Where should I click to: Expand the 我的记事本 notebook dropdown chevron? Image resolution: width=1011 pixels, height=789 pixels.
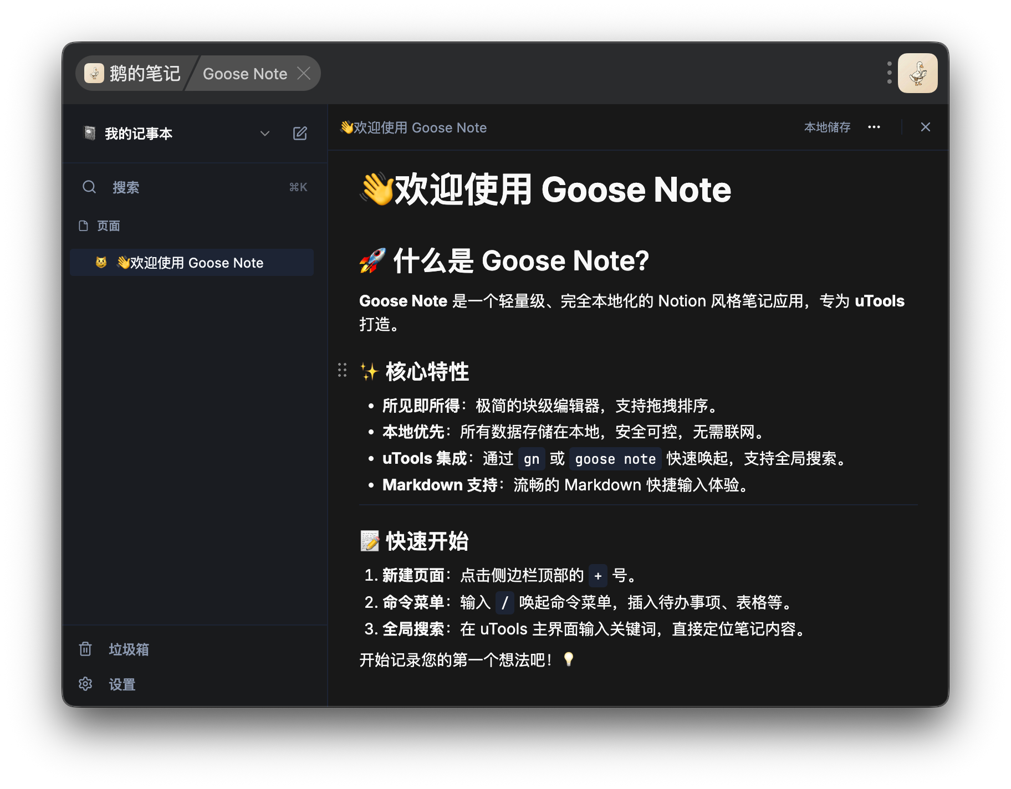(x=265, y=134)
